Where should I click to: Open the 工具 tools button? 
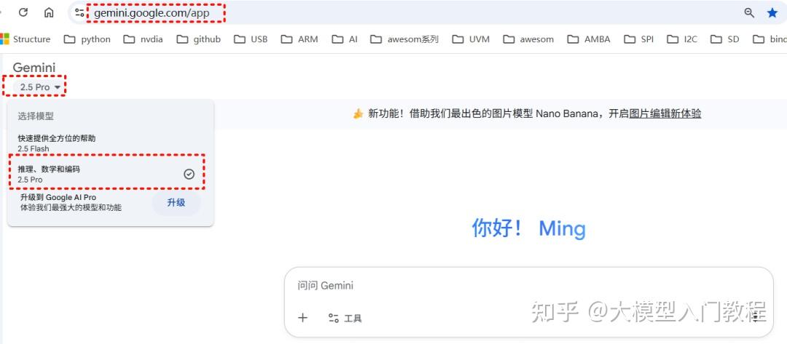(x=345, y=318)
